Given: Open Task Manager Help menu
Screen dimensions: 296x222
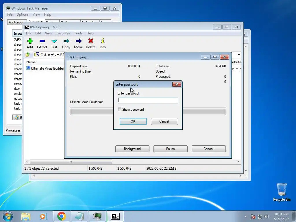Looking at the screenshot, I should [47, 14].
